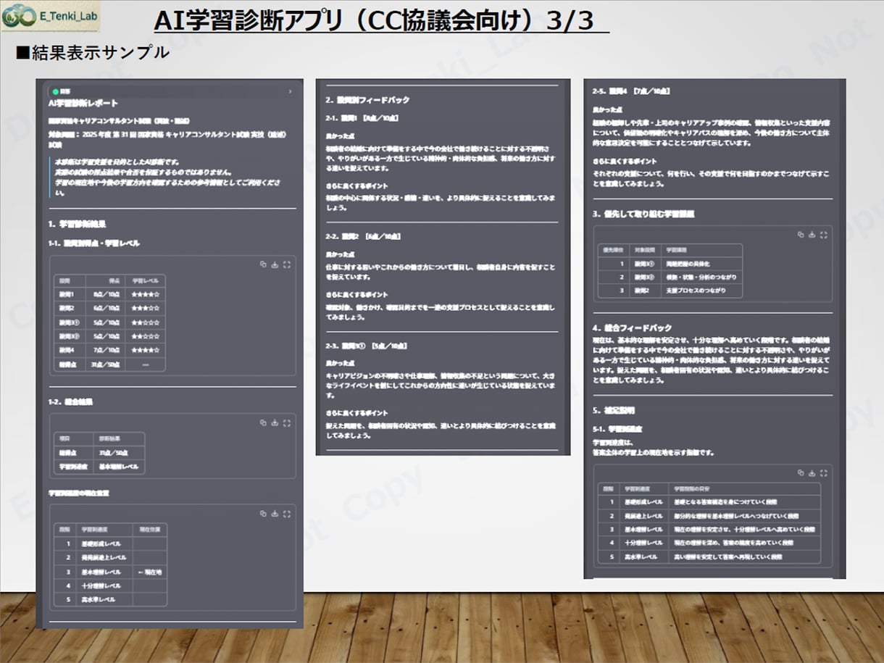Download the 1-2 overall result table
This screenshot has height=663, width=884.
[275, 422]
